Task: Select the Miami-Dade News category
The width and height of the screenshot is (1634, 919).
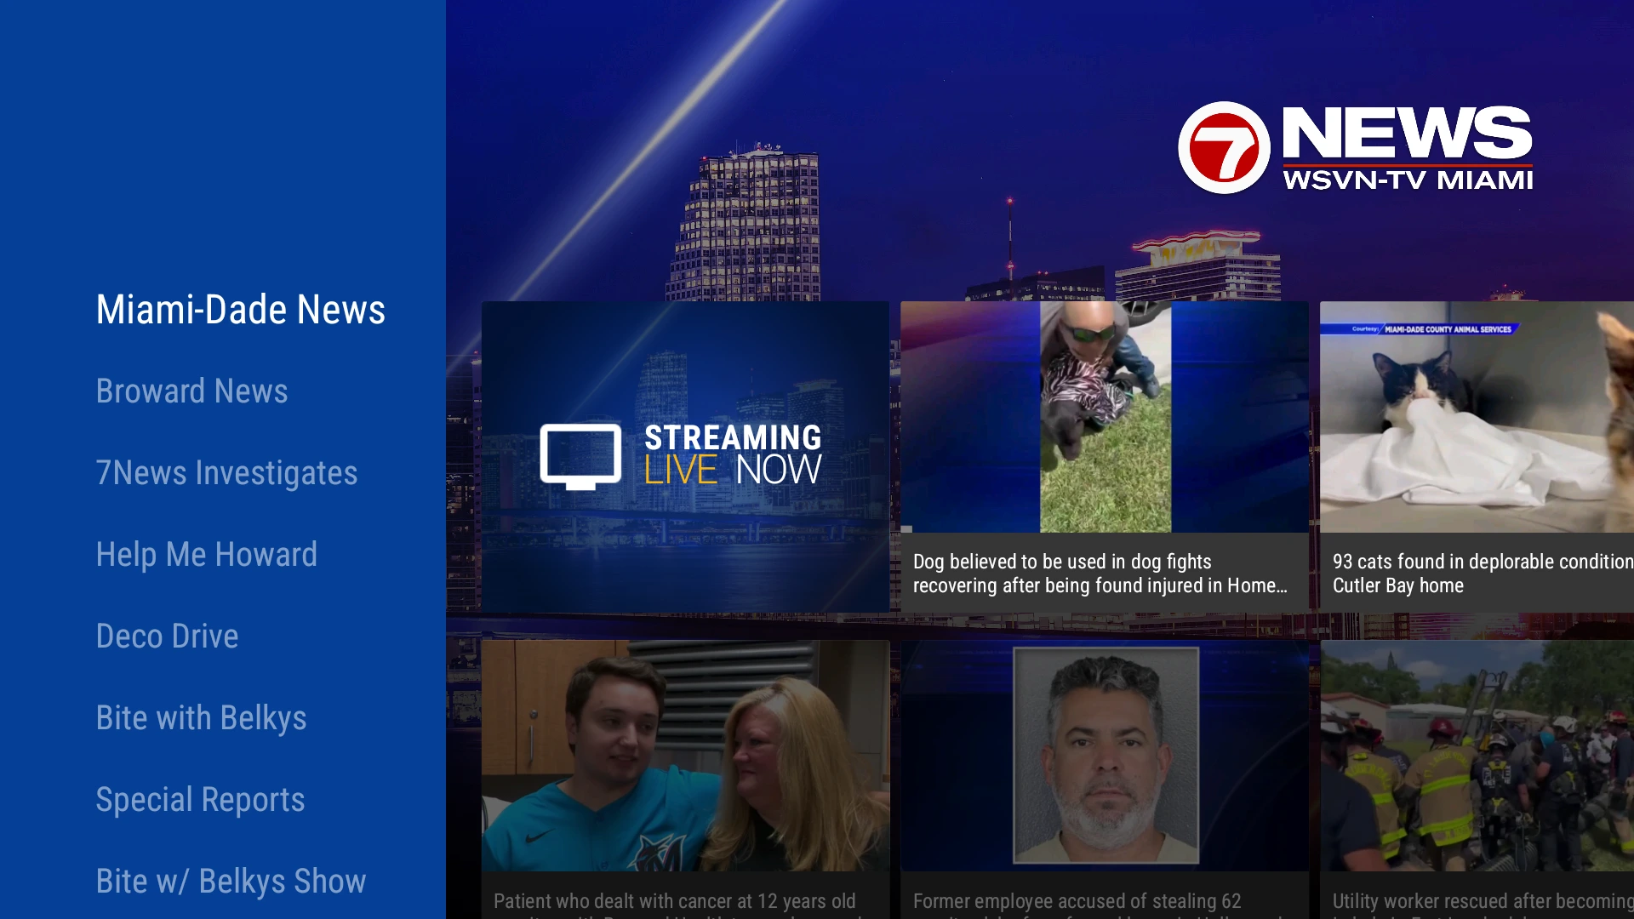Action: point(240,309)
